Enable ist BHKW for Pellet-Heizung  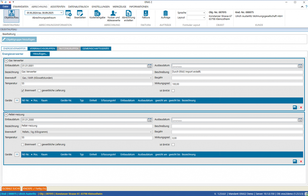click(173, 145)
